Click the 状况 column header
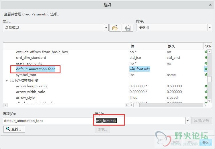215x149 pixels. (x=208, y=46)
